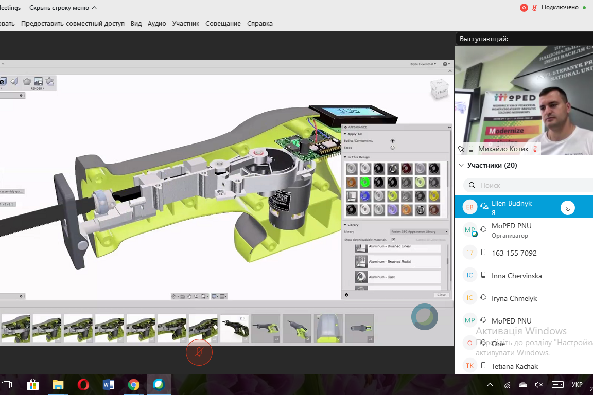Pick the bright green material swatch
The image size is (593, 395).
pos(365,182)
